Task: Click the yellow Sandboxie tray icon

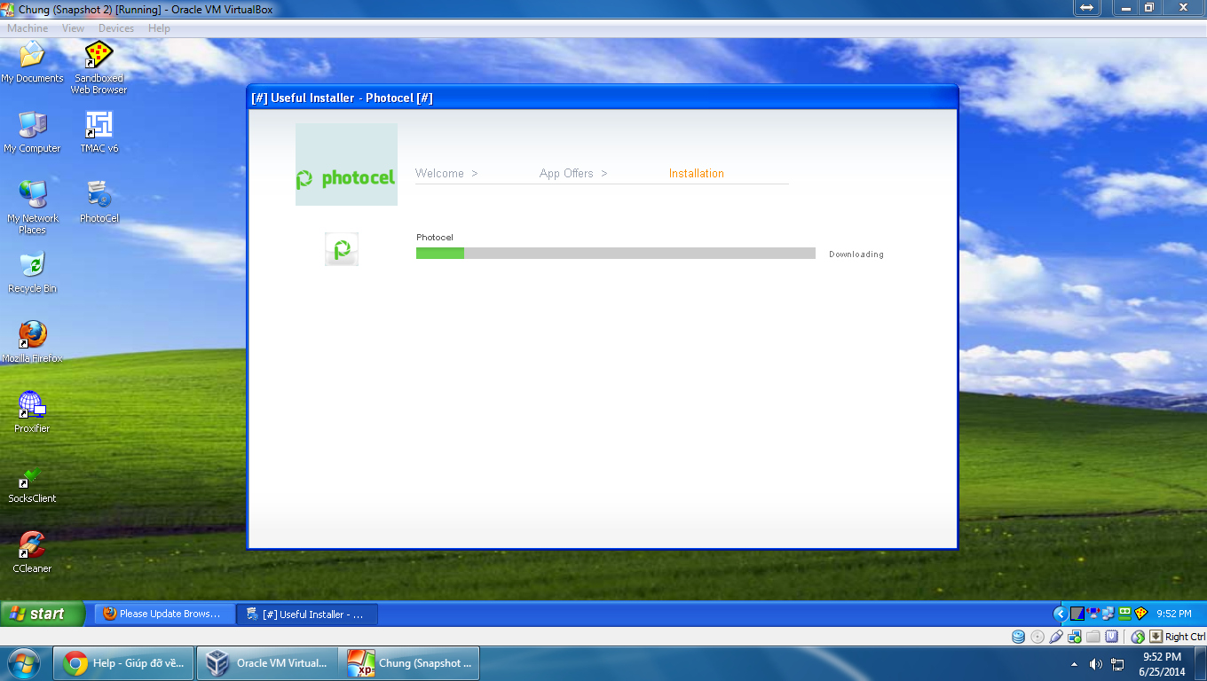Action: (1140, 614)
